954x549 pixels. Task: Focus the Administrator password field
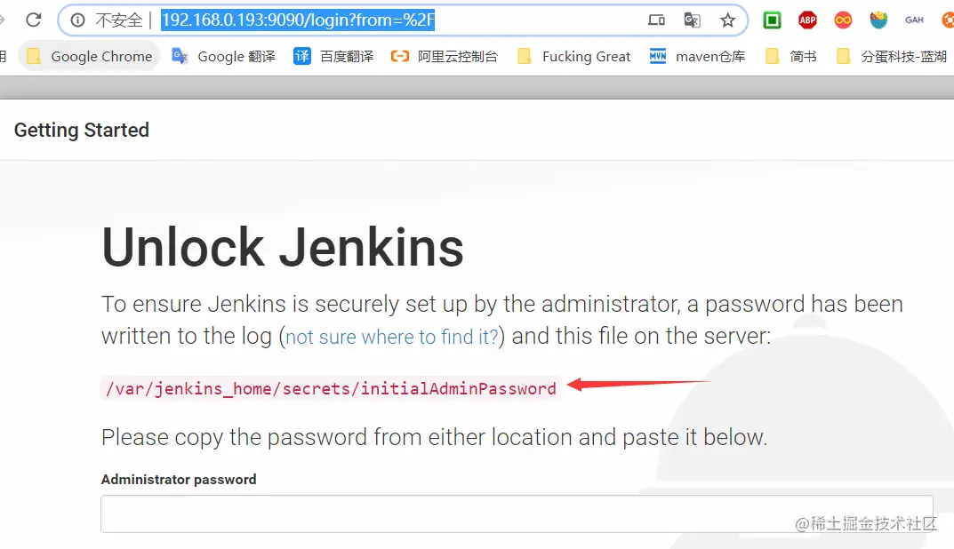point(517,513)
